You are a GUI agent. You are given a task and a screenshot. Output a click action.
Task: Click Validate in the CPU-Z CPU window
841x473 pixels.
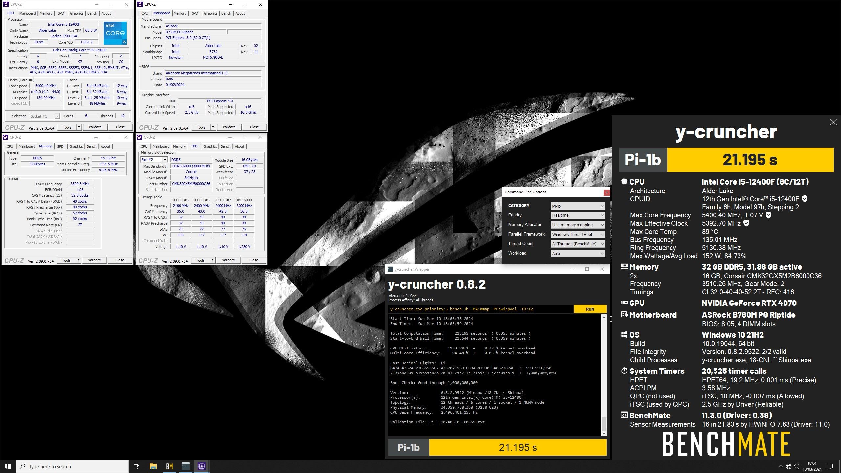[x=95, y=127]
